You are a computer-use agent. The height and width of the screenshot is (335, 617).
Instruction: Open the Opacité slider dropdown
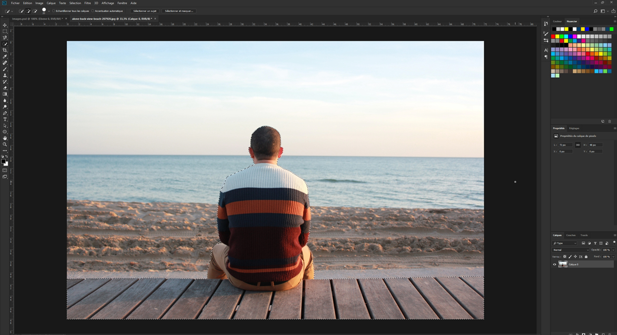point(613,250)
